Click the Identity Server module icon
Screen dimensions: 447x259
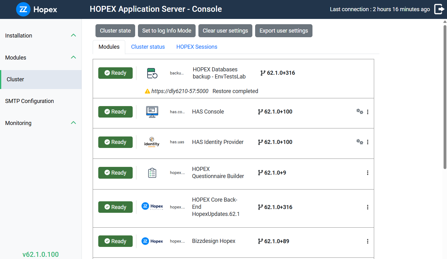(152, 142)
